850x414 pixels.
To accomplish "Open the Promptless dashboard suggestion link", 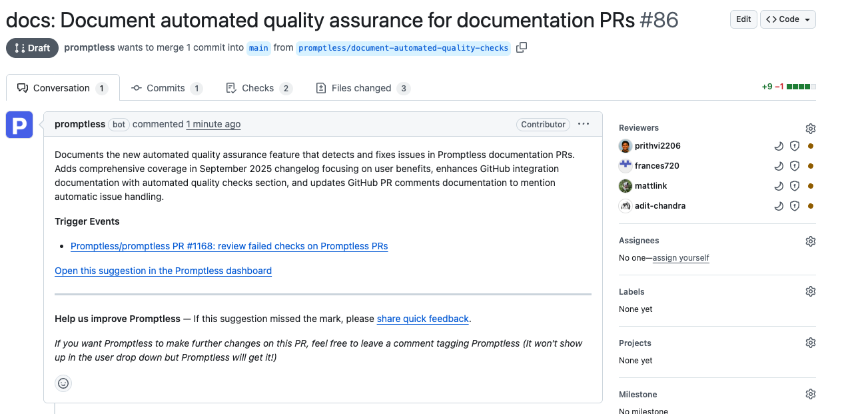I will 163,271.
